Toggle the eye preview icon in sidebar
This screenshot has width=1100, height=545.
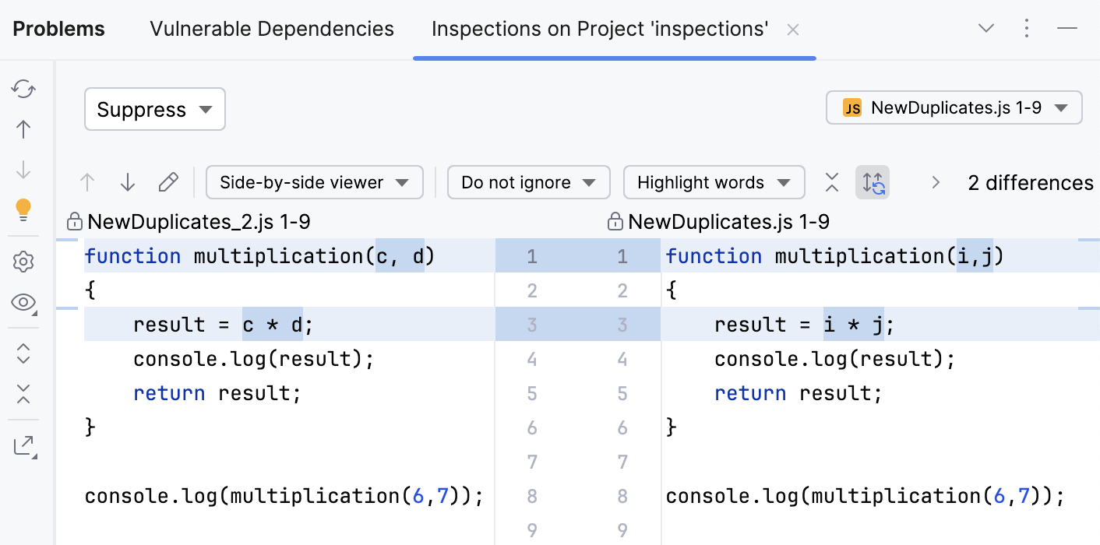point(23,303)
